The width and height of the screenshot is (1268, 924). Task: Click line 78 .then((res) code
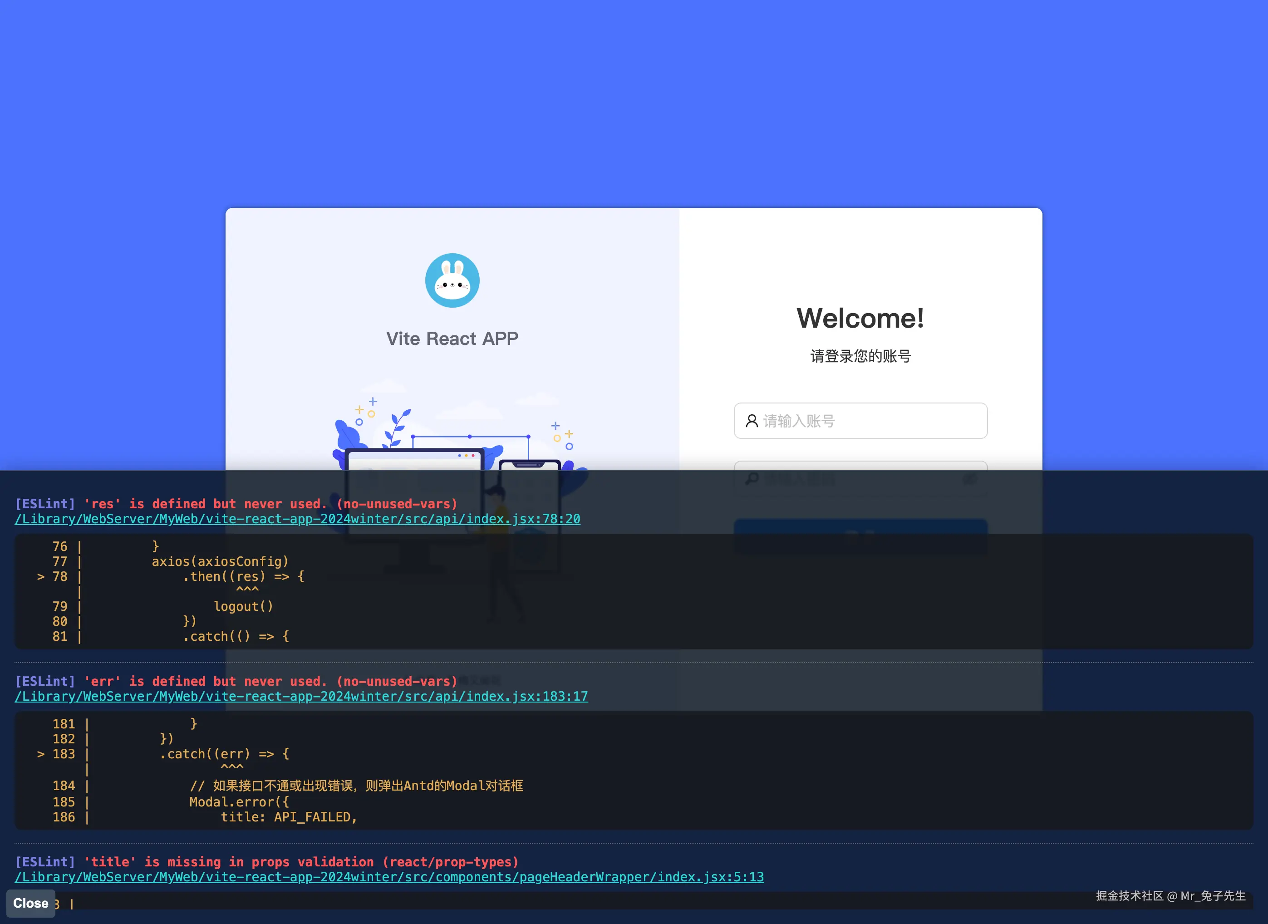pyautogui.click(x=243, y=577)
